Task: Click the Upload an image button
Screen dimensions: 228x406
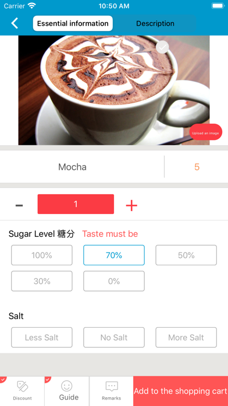Action: click(x=205, y=132)
